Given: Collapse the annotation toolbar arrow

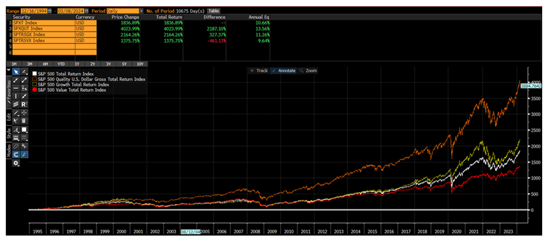Looking at the screenshot, I should (8, 71).
